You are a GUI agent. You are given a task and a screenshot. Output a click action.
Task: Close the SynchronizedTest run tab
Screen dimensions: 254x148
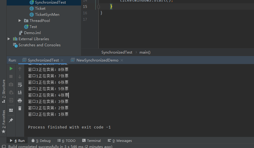[62, 60]
